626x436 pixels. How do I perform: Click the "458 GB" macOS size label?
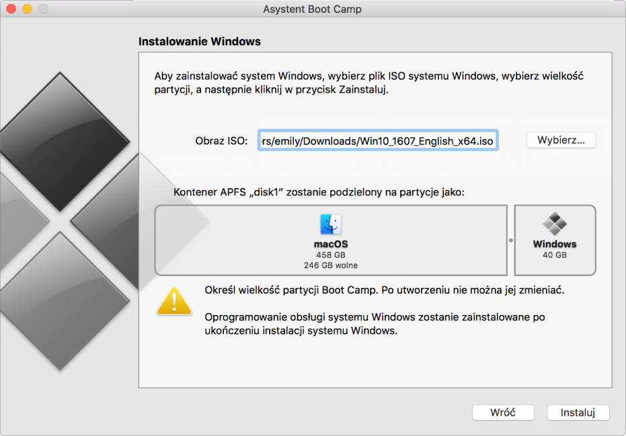coord(331,255)
